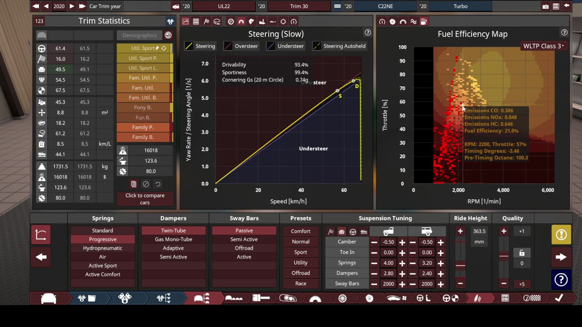The height and width of the screenshot is (327, 582).
Task: Open the blue help question mark button
Action: (561, 279)
